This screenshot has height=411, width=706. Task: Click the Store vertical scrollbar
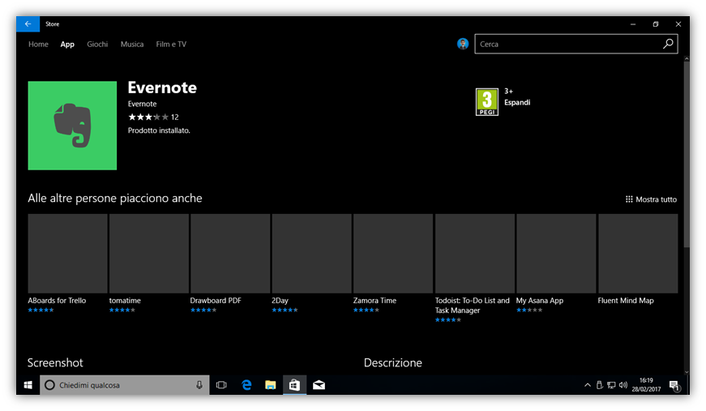click(x=687, y=153)
